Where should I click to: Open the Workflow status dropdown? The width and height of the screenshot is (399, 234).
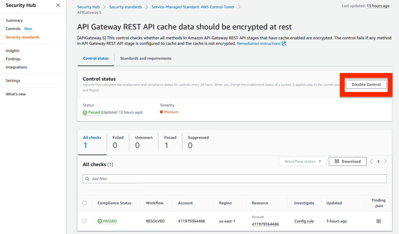tap(302, 162)
